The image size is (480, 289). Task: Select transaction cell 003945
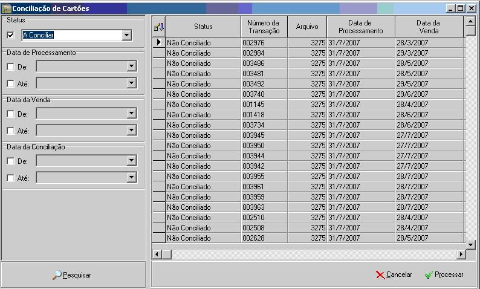264,135
